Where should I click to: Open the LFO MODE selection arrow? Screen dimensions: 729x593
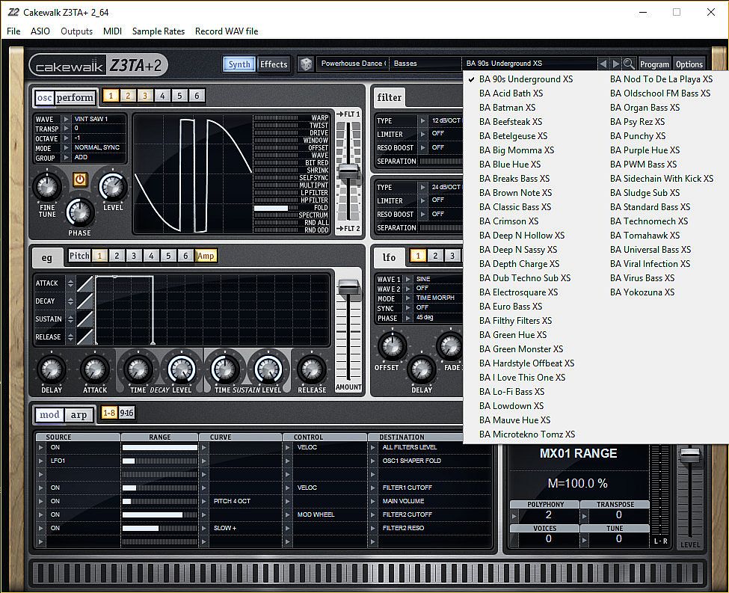(x=409, y=298)
